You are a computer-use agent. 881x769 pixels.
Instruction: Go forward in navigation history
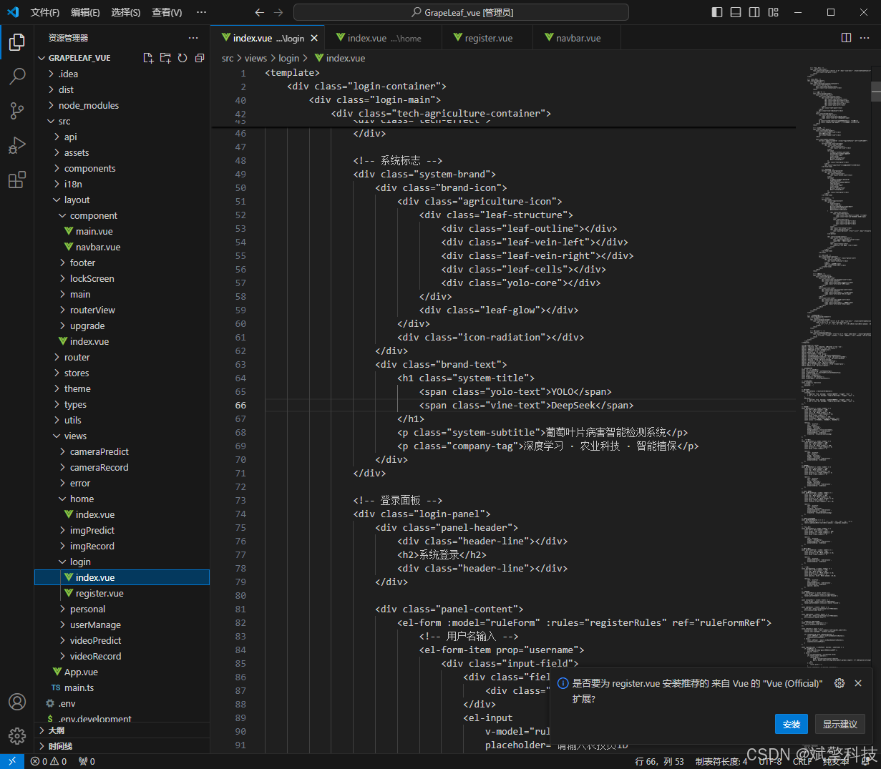click(x=278, y=12)
